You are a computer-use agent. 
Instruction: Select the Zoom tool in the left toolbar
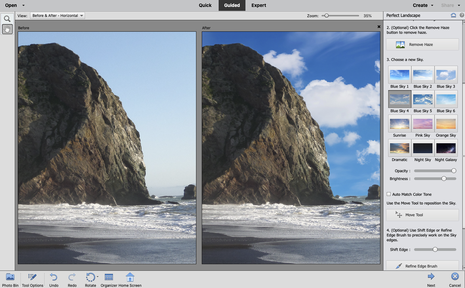pyautogui.click(x=7, y=18)
